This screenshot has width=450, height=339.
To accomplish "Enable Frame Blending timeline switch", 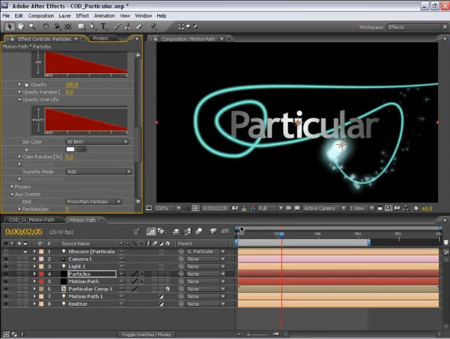I will click(x=187, y=232).
